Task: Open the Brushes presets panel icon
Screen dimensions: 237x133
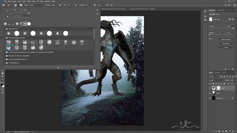Action: pos(205,20)
